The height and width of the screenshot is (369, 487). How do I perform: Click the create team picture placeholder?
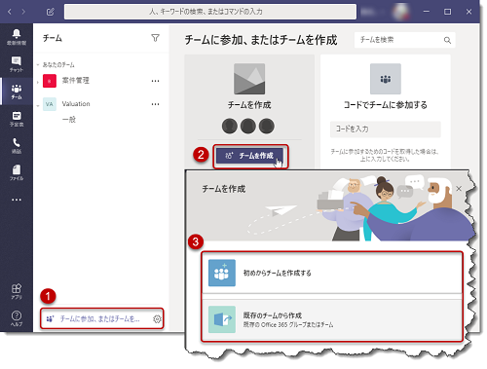(x=249, y=79)
